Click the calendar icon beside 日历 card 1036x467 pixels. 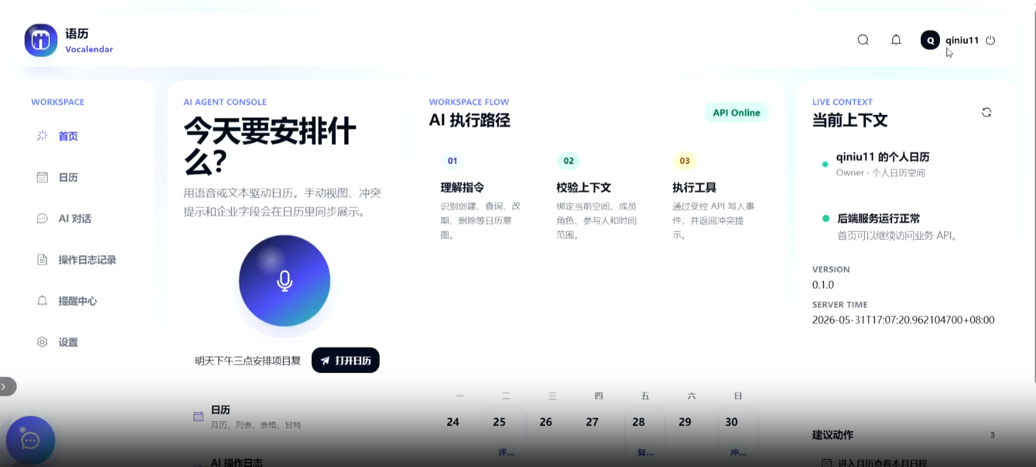coord(198,417)
